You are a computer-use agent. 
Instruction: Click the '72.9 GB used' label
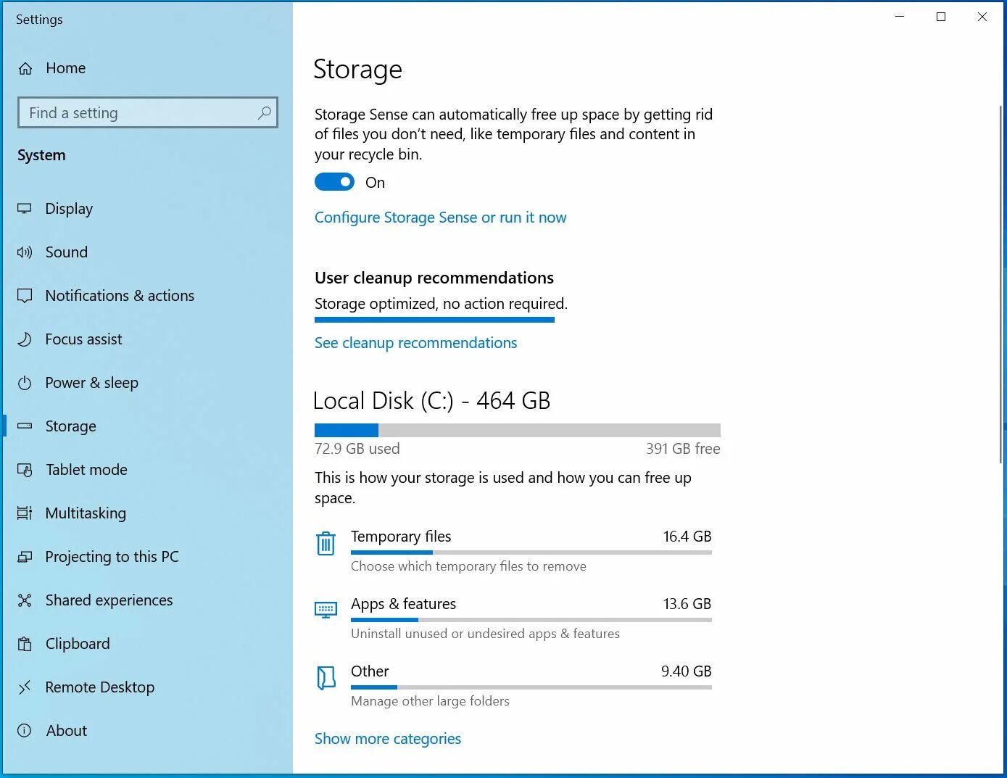click(x=357, y=449)
